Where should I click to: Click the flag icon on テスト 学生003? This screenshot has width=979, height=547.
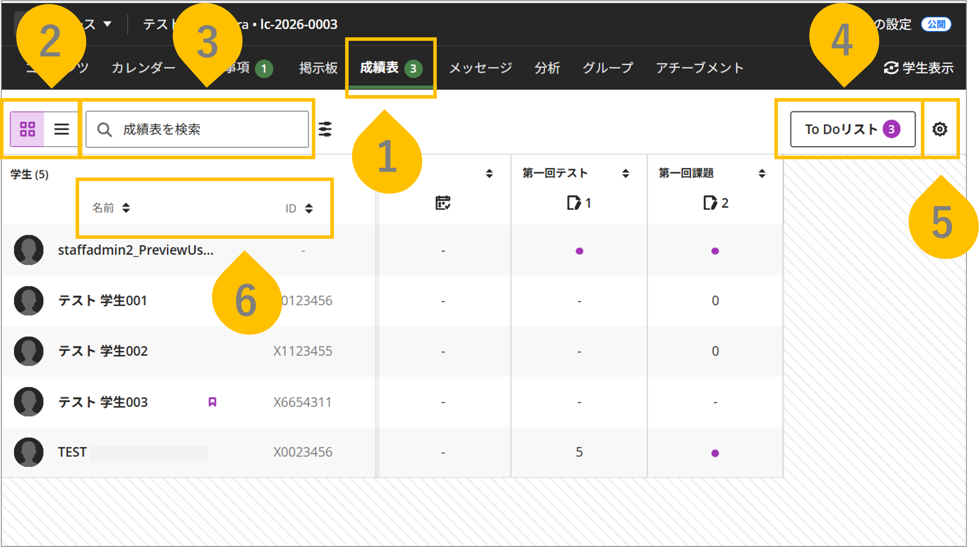(212, 402)
